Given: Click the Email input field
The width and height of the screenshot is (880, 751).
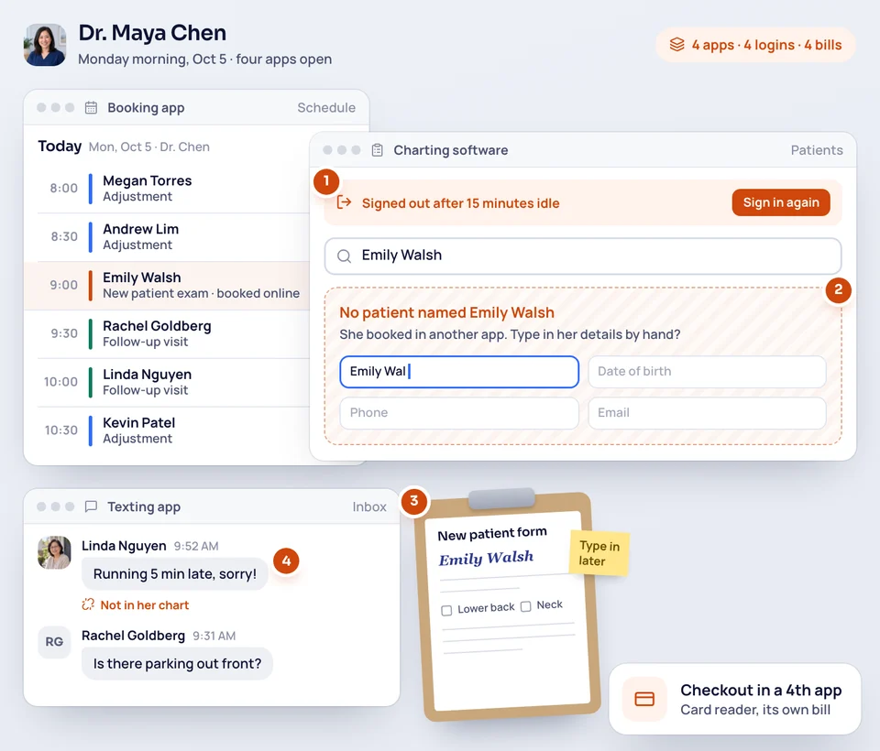Looking at the screenshot, I should 707,413.
